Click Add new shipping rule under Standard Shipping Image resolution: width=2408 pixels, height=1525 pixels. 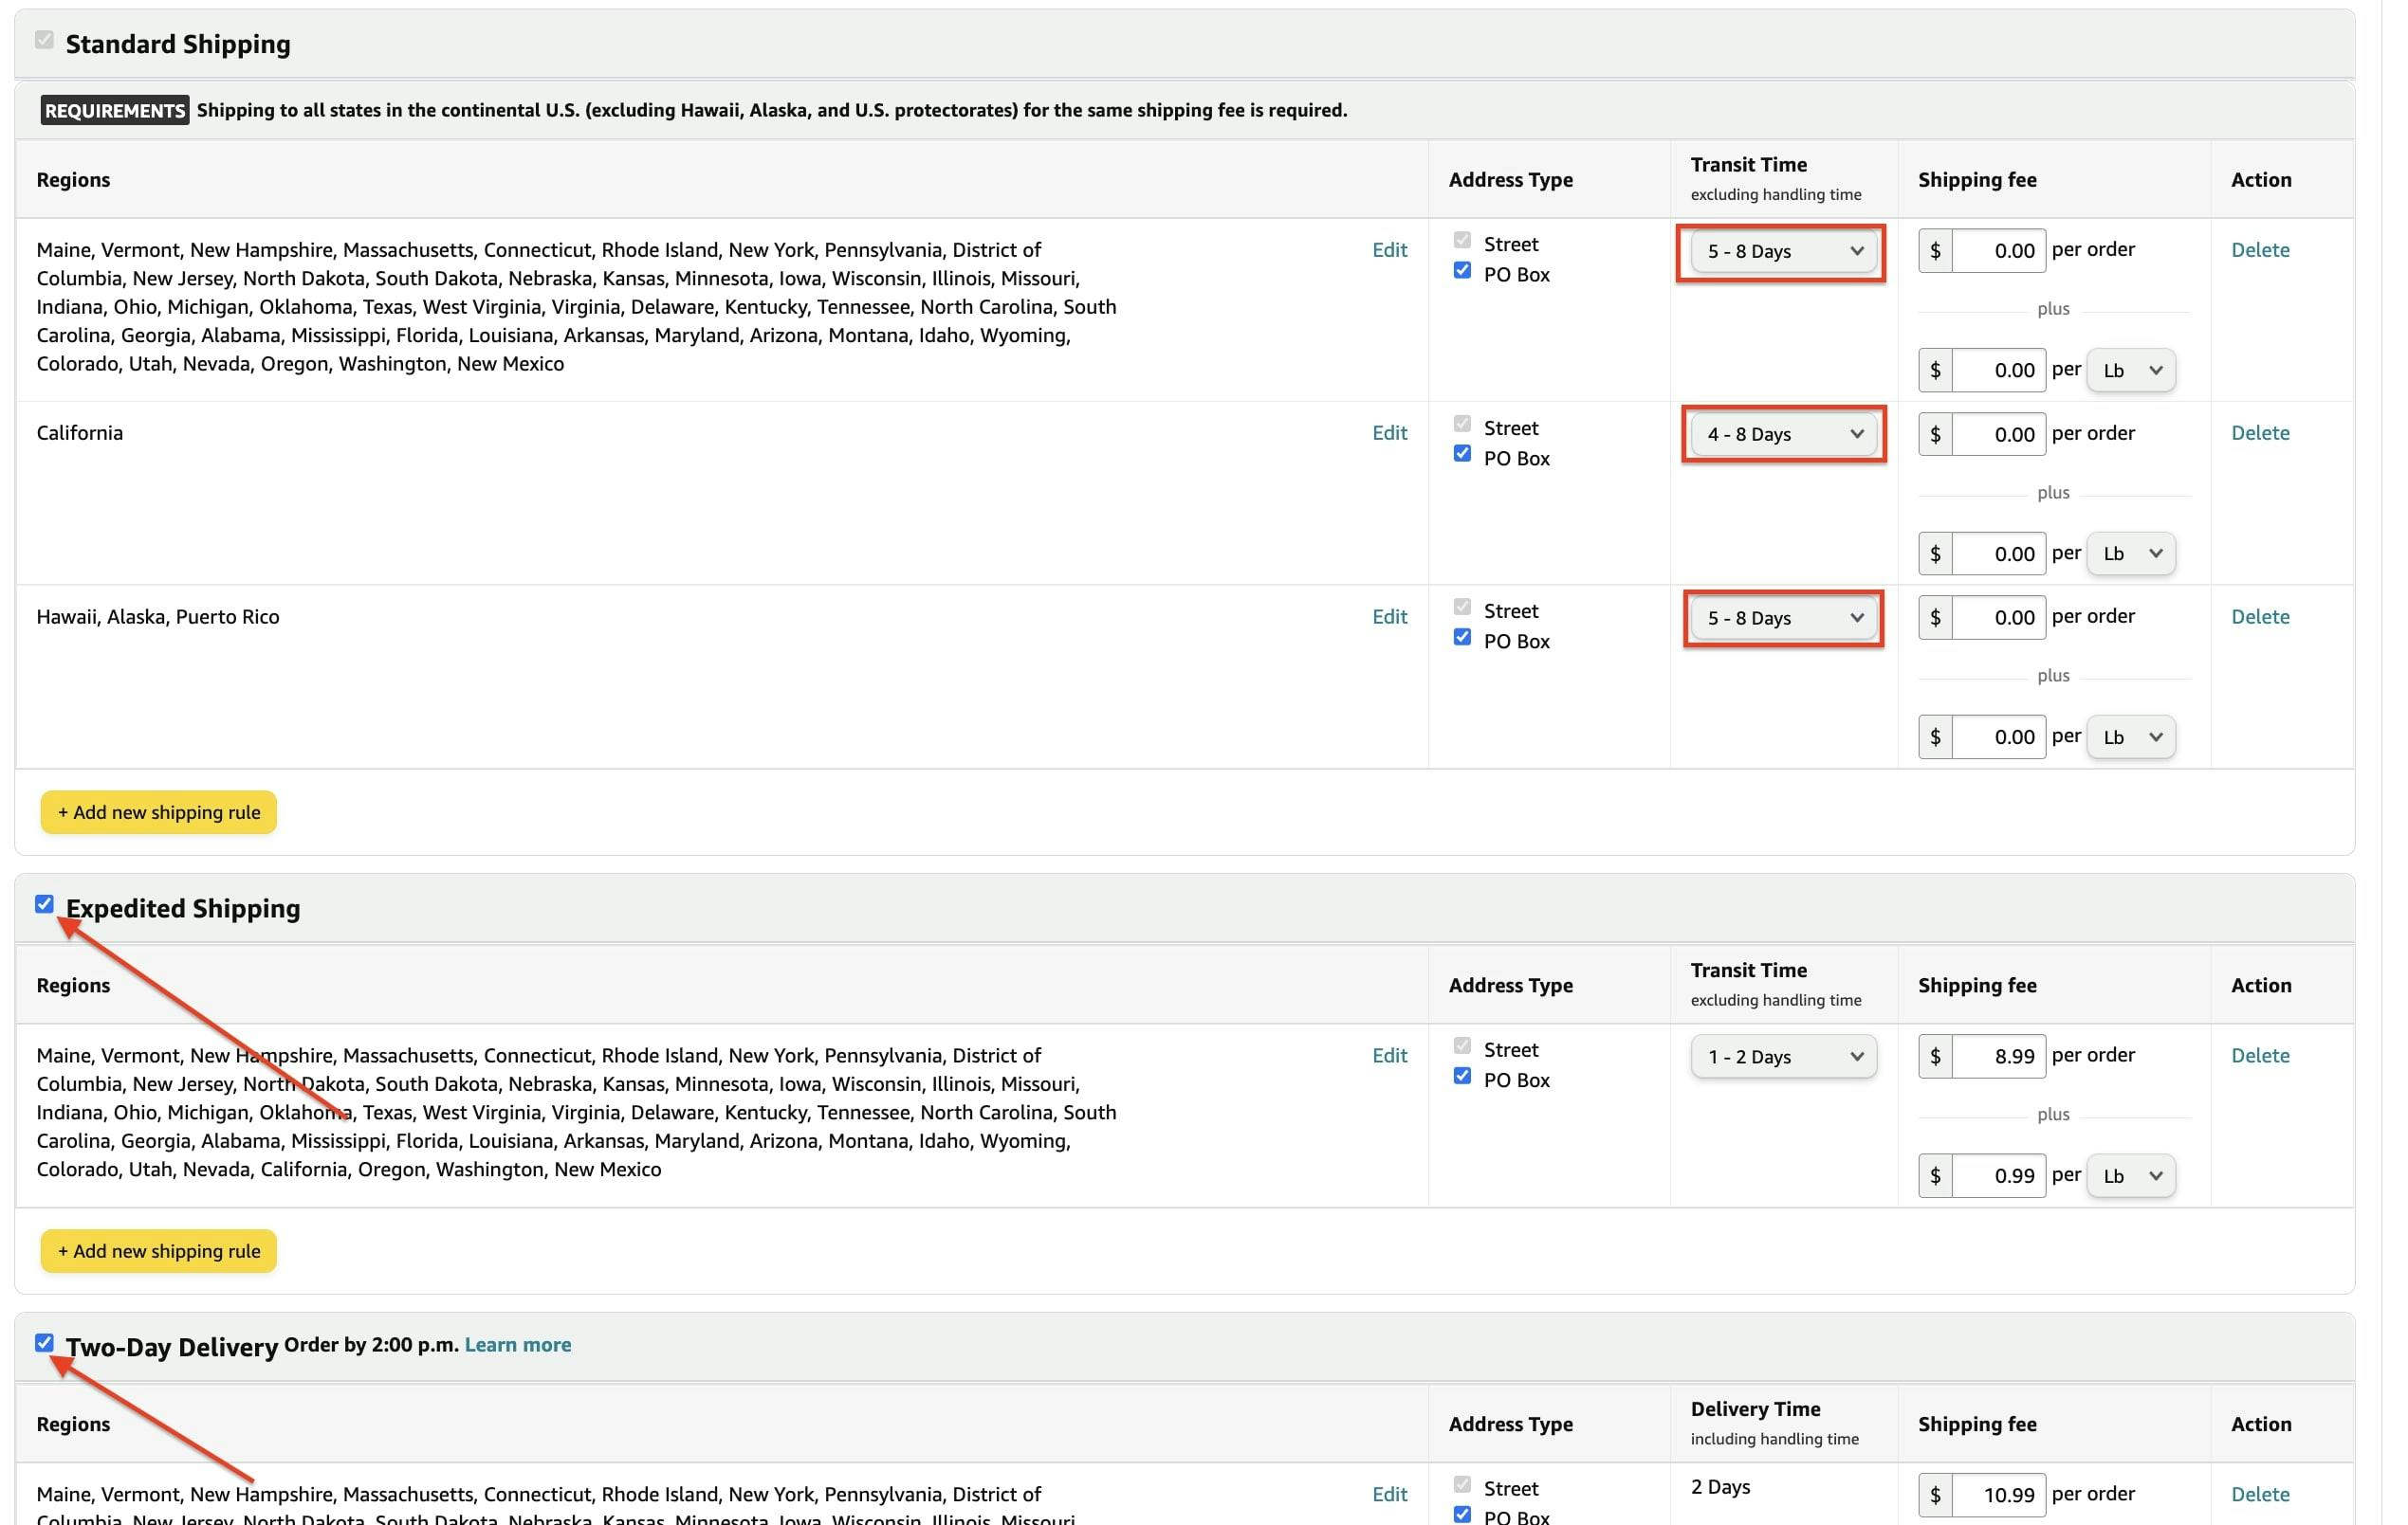tap(158, 811)
